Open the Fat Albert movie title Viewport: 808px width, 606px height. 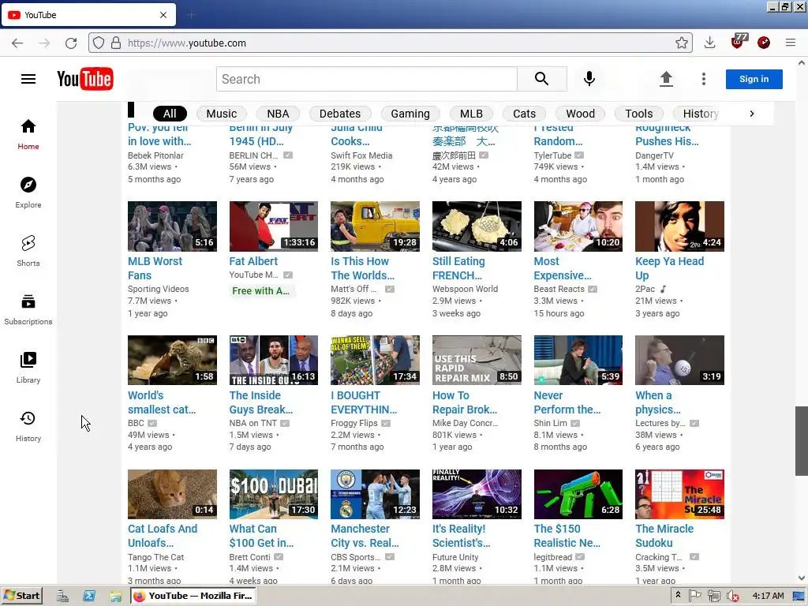(253, 261)
